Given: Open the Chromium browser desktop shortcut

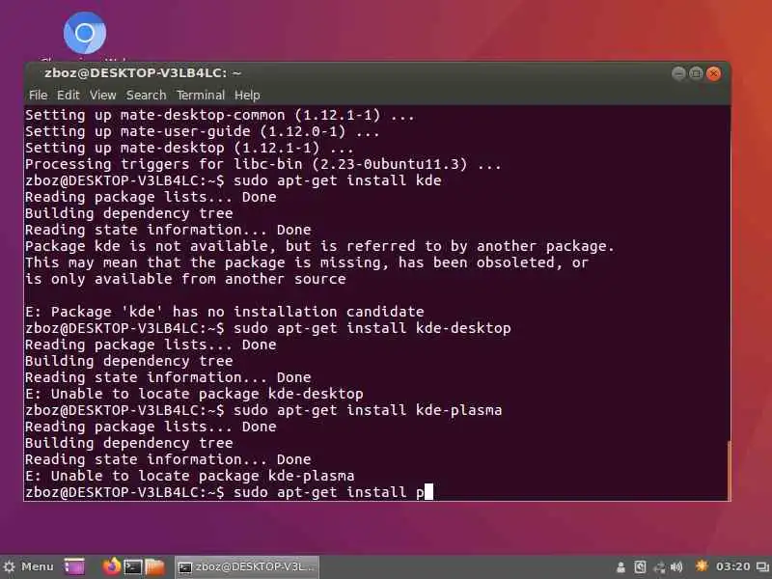Looking at the screenshot, I should pos(85,34).
